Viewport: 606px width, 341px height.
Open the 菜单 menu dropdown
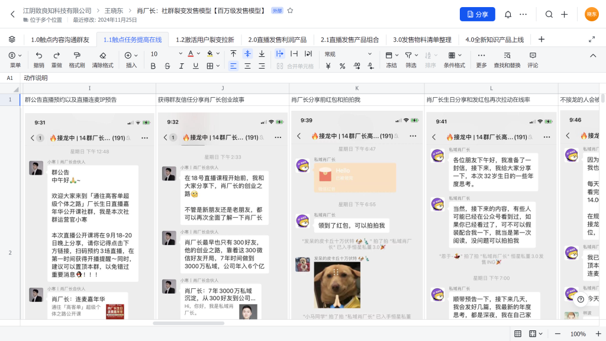[x=15, y=60]
